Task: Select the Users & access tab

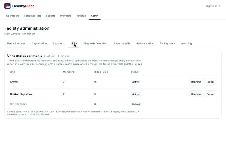Action: [x=16, y=43]
